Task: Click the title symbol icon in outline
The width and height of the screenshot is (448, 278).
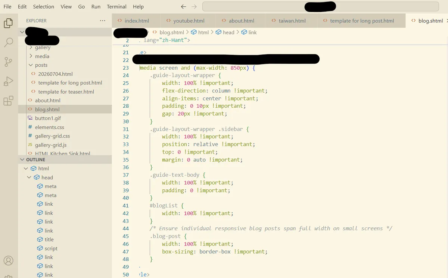Action: coord(40,240)
